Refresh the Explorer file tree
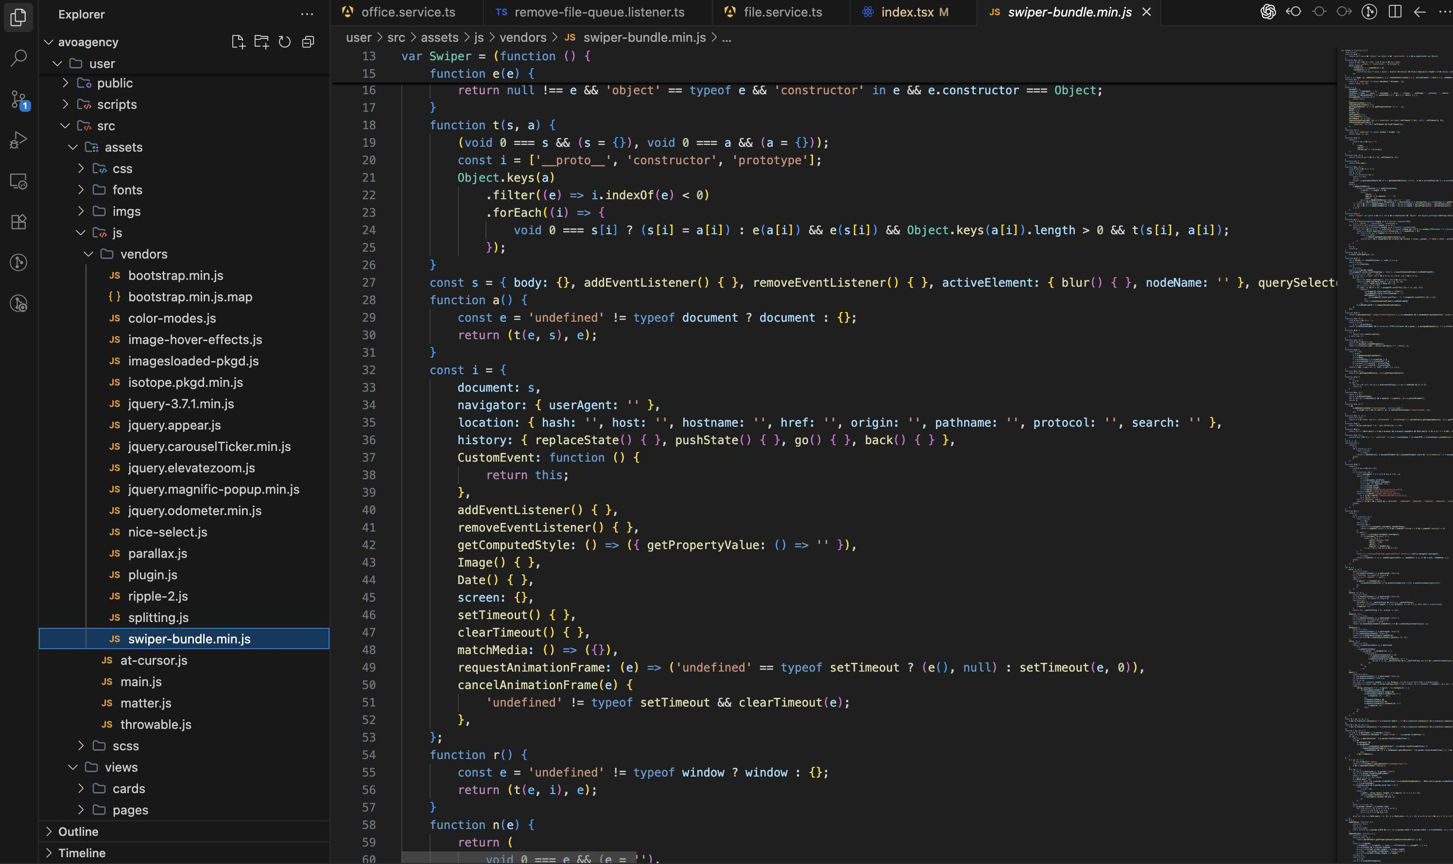This screenshot has width=1453, height=864. [x=285, y=42]
